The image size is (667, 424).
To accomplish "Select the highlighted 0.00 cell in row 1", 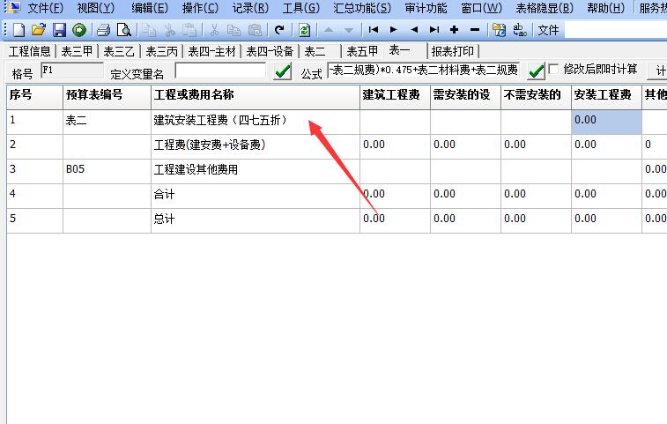I will click(606, 123).
